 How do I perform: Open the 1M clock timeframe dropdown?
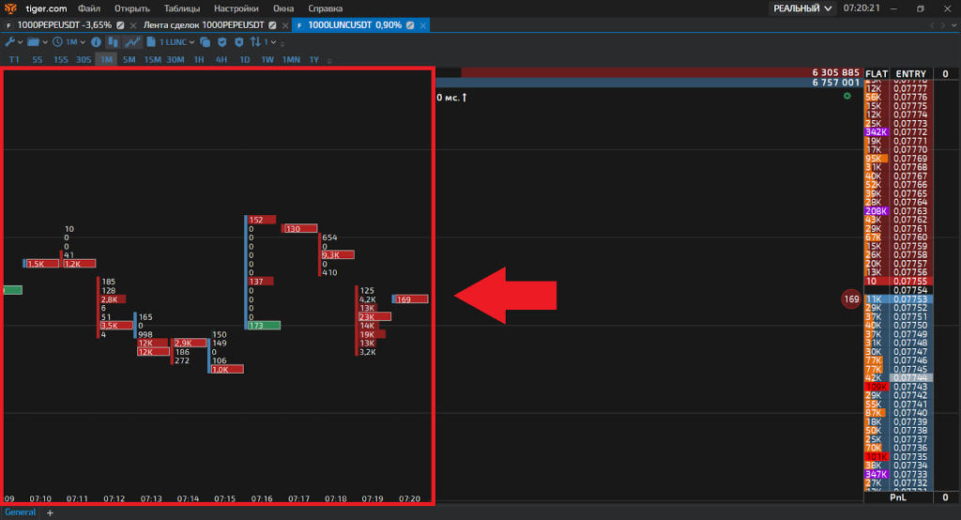tap(69, 42)
